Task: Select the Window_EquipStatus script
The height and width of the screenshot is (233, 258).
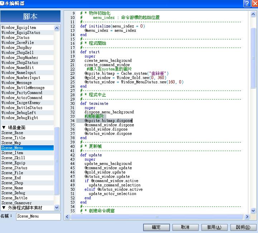Action: 27,33
